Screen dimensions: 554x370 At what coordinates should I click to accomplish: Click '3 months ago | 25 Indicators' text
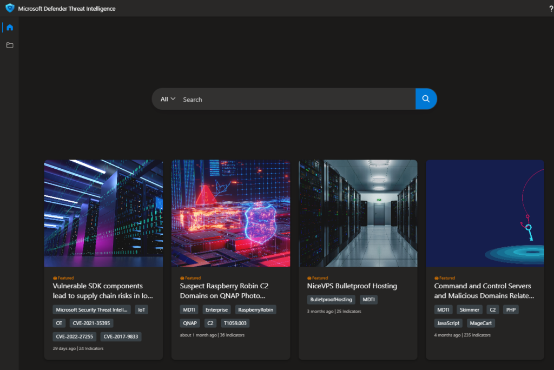pyautogui.click(x=334, y=312)
